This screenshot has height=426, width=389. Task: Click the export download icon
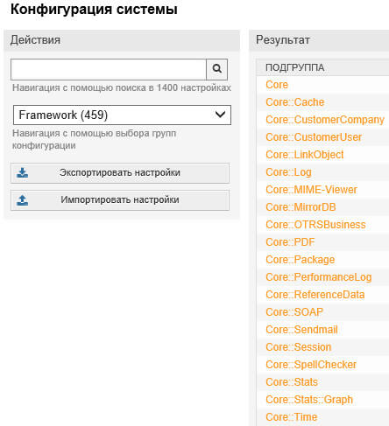23,172
